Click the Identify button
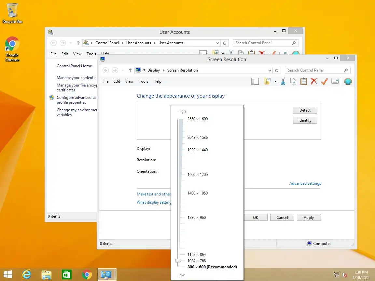The height and width of the screenshot is (281, 375). (305, 120)
